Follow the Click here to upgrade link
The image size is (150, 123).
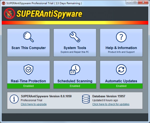tap(34, 104)
